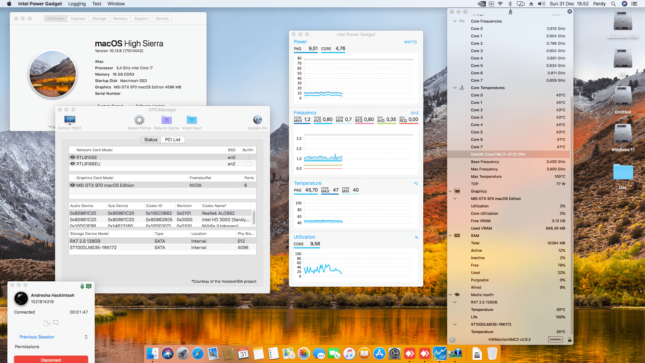
Task: Collapse the Media health section
Action: tap(450, 295)
